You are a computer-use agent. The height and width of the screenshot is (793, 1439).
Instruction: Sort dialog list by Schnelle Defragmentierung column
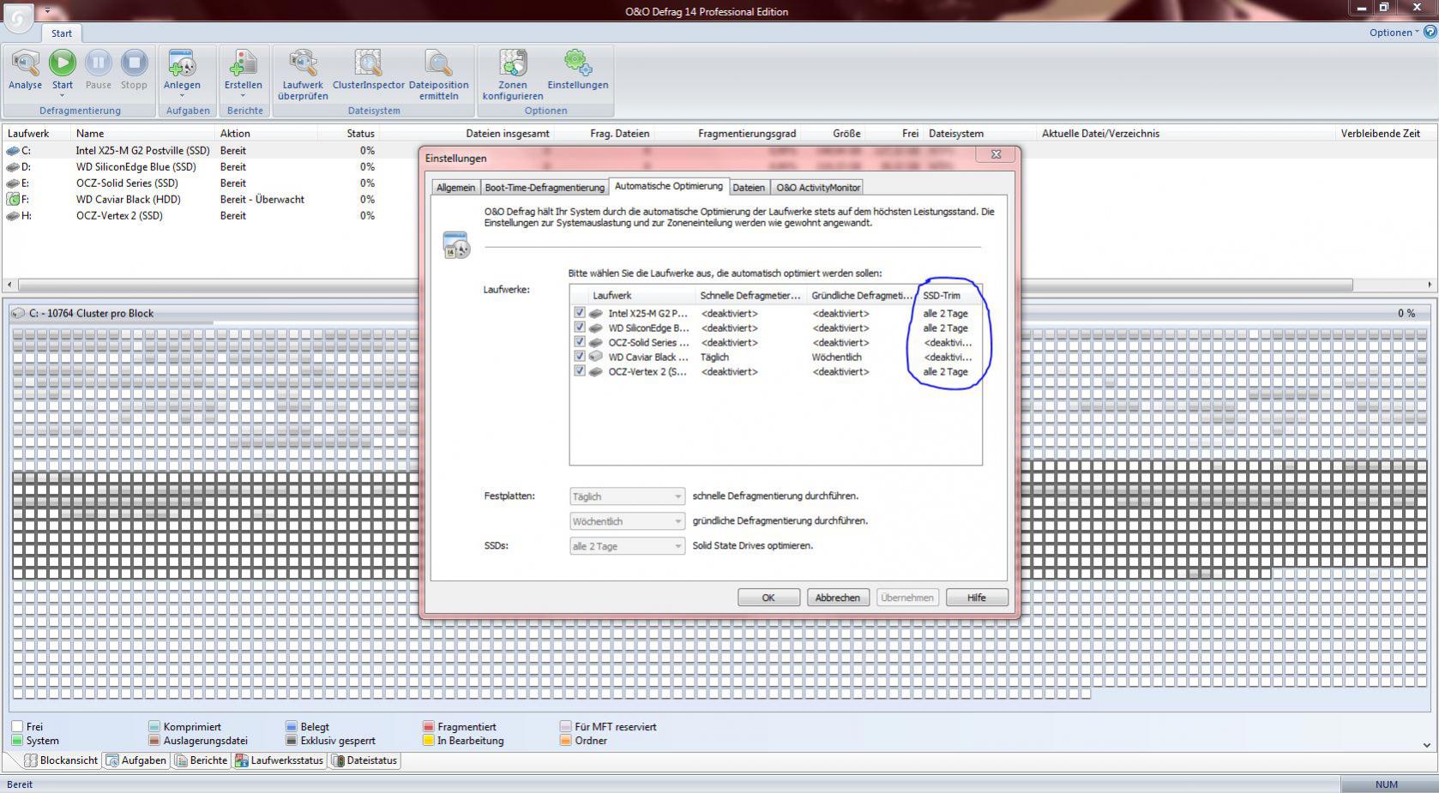tap(751, 296)
